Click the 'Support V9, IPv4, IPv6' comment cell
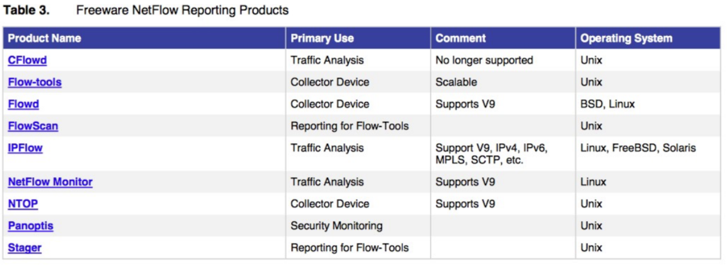This screenshot has height=267, width=727. pos(503,154)
